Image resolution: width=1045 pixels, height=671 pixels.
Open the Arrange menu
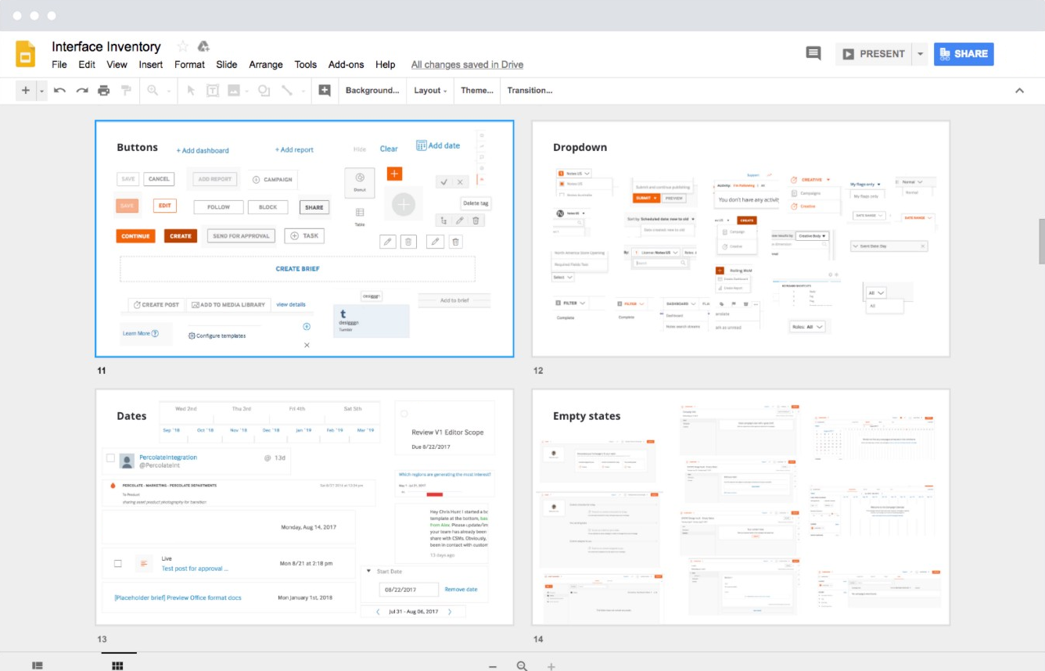point(266,64)
